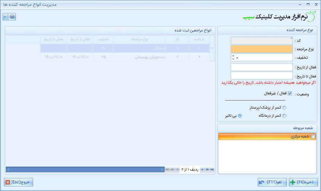This screenshot has width=321, height=191.
Task: Click the up stepper arrow beside تخفیف
Action: [x=234, y=56]
